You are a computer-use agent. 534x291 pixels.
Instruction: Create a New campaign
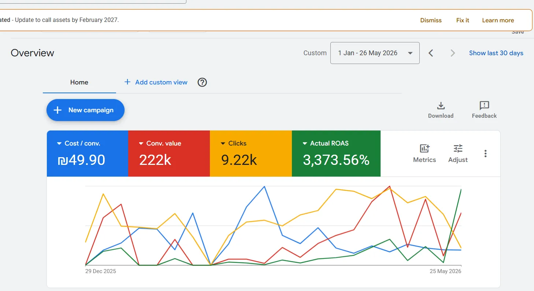[x=85, y=110]
